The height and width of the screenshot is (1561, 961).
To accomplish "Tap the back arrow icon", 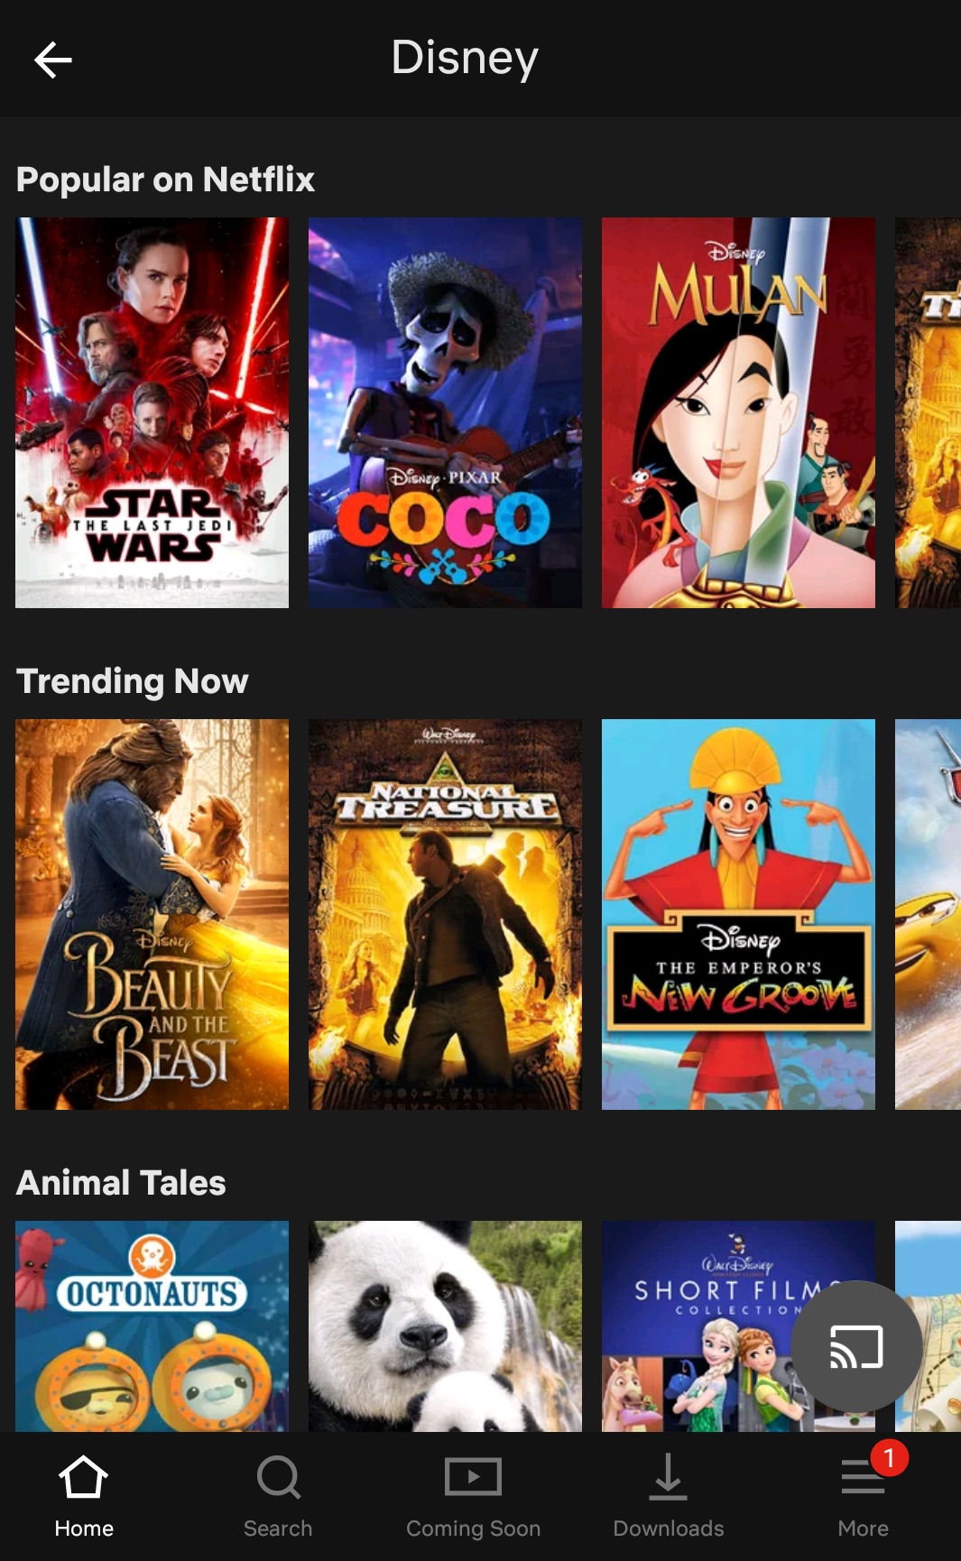I will click(x=53, y=60).
